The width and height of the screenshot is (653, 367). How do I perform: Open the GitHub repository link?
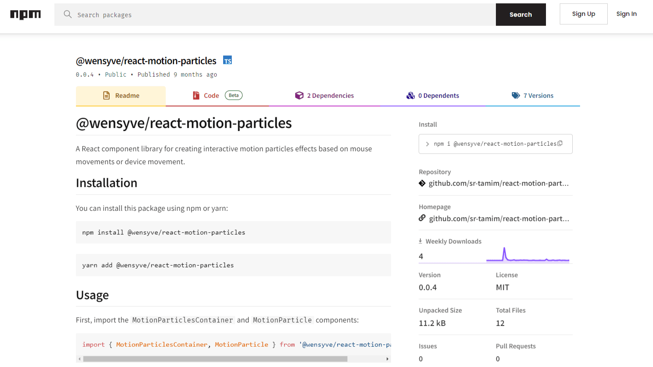click(x=498, y=183)
